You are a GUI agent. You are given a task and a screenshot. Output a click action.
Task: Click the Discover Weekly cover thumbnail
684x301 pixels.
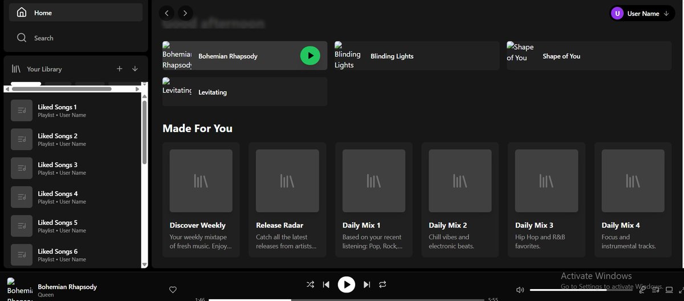[201, 181]
